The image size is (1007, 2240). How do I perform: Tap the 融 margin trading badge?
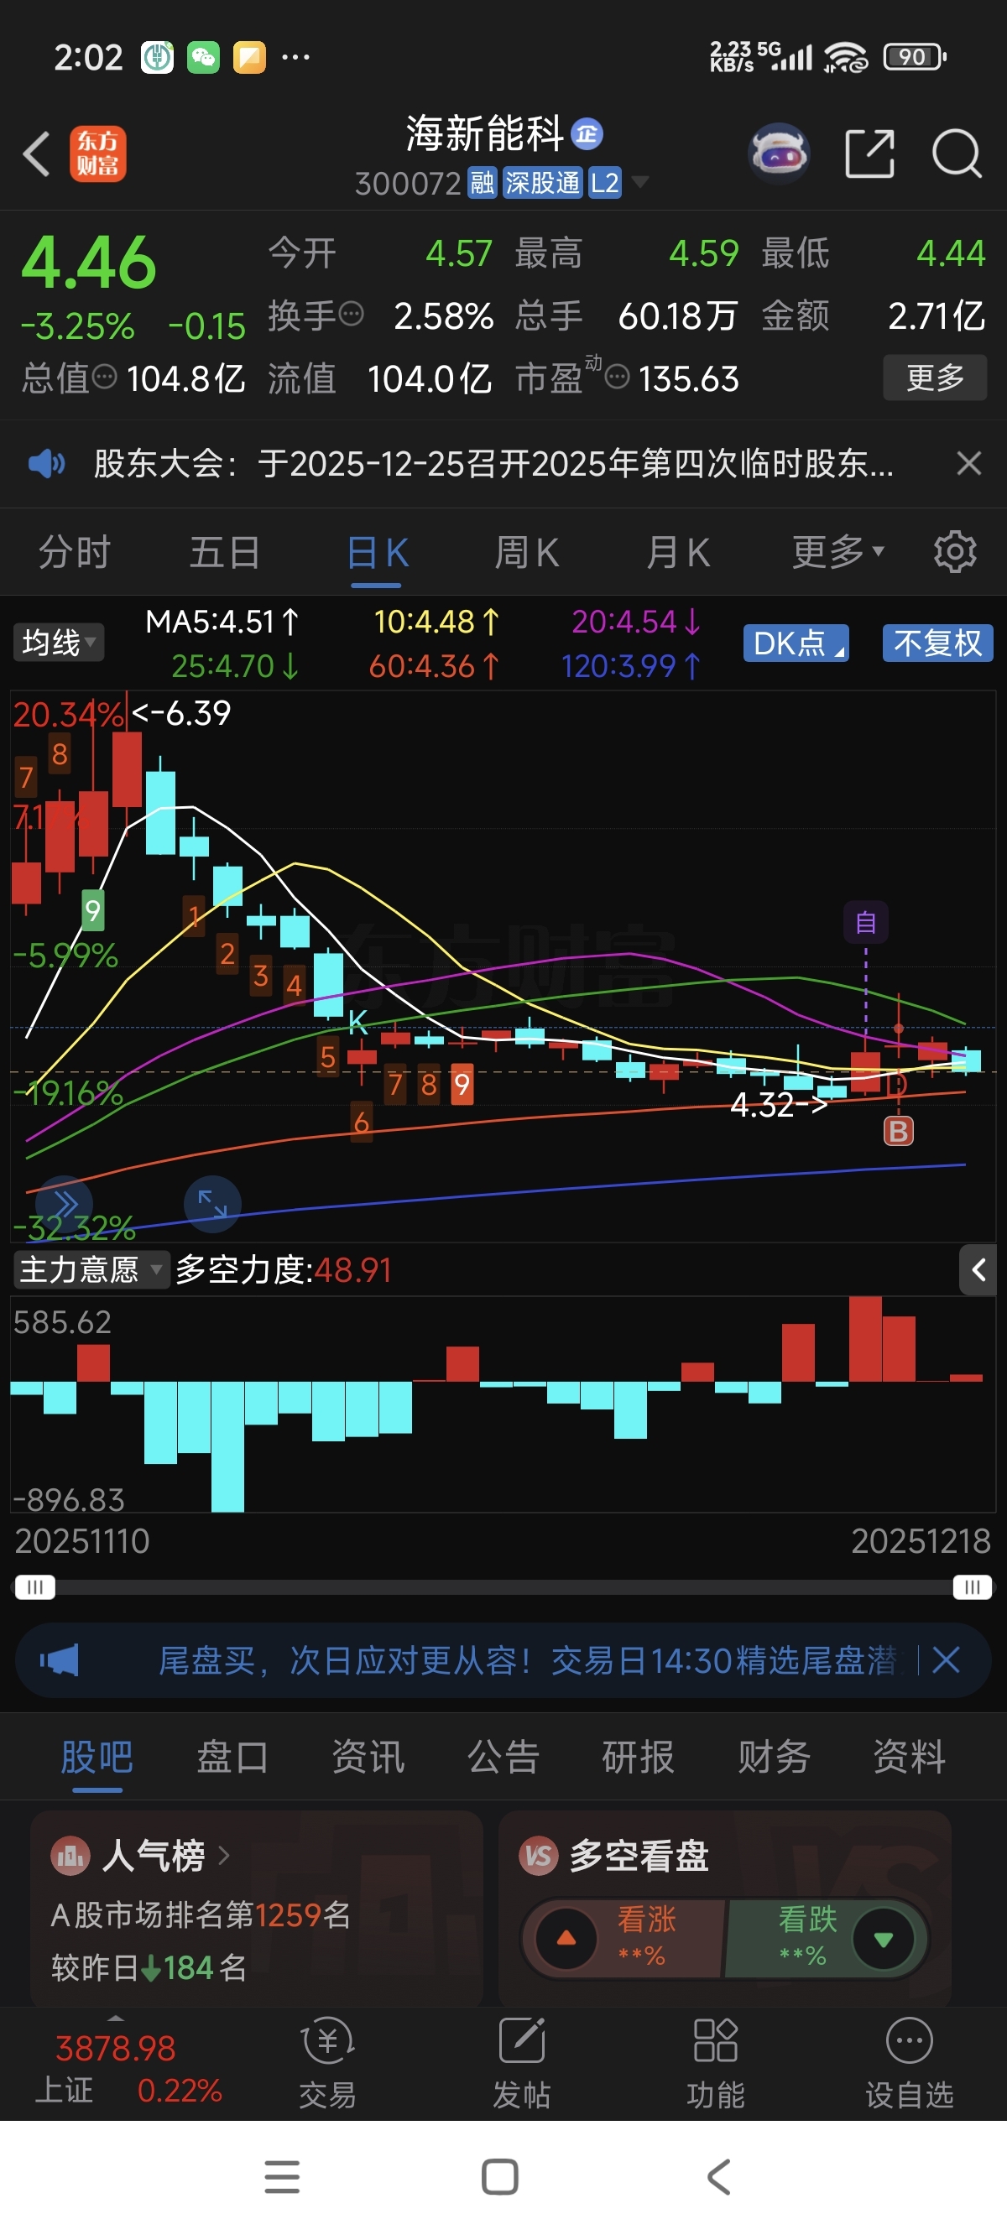(x=483, y=183)
